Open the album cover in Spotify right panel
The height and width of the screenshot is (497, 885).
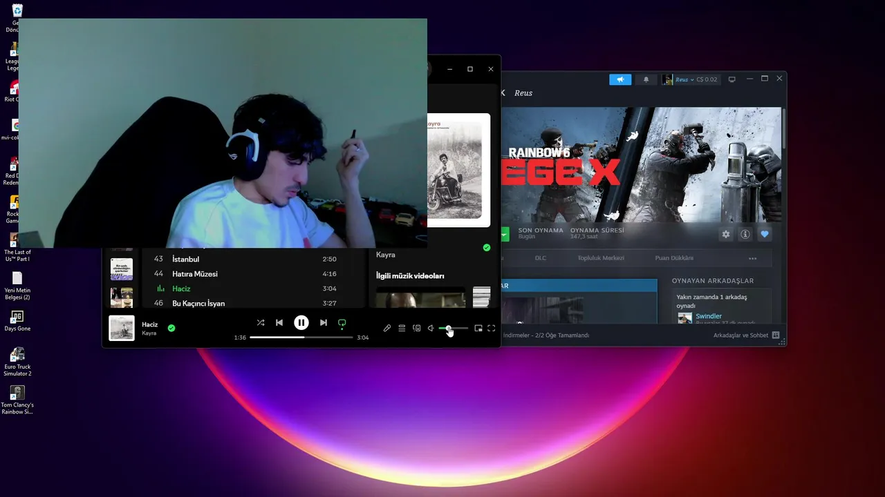(458, 170)
